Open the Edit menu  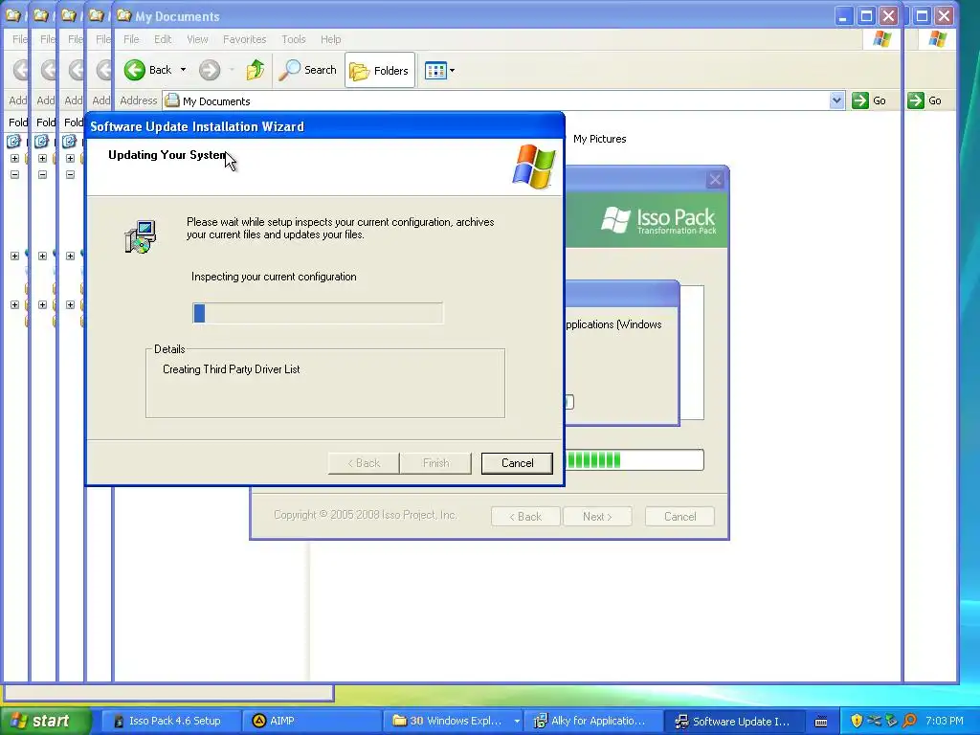pyautogui.click(x=163, y=39)
